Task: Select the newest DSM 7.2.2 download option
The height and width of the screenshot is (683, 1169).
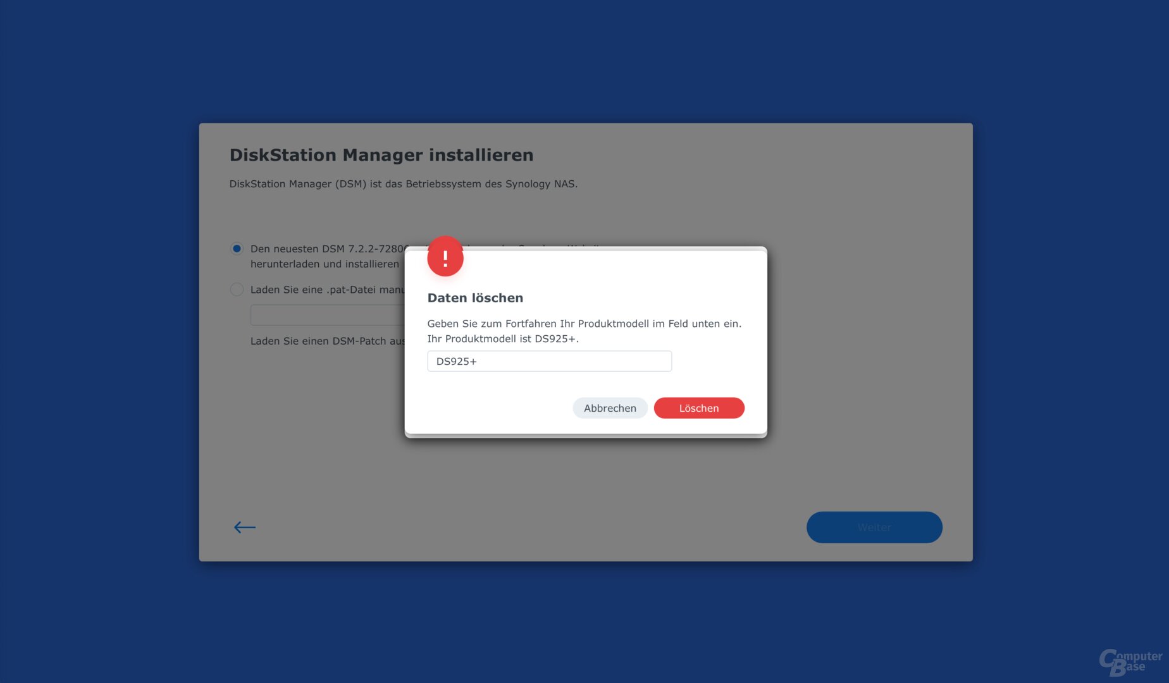Action: tap(237, 249)
